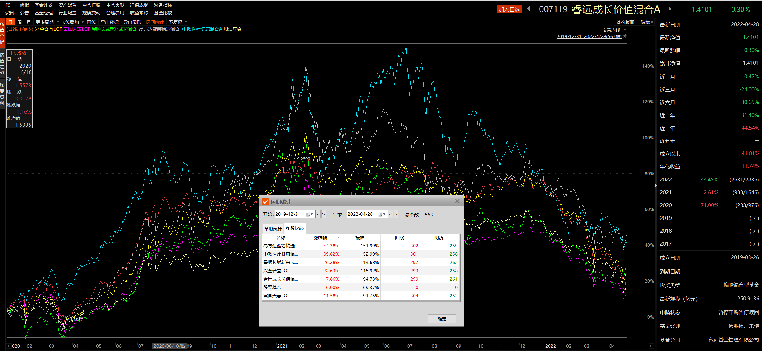
Task: Open the 重仓持股 menu item
Action: (x=91, y=5)
